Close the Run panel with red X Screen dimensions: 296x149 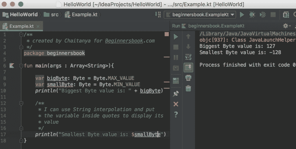[x=176, y=104]
